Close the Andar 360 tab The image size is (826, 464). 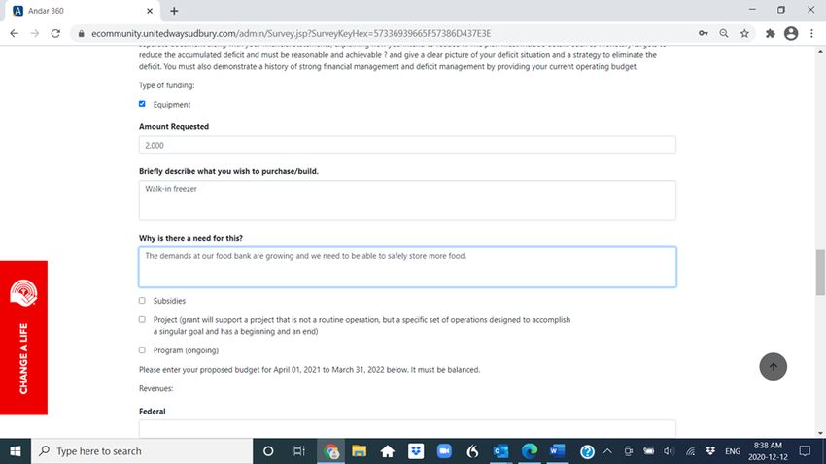150,11
